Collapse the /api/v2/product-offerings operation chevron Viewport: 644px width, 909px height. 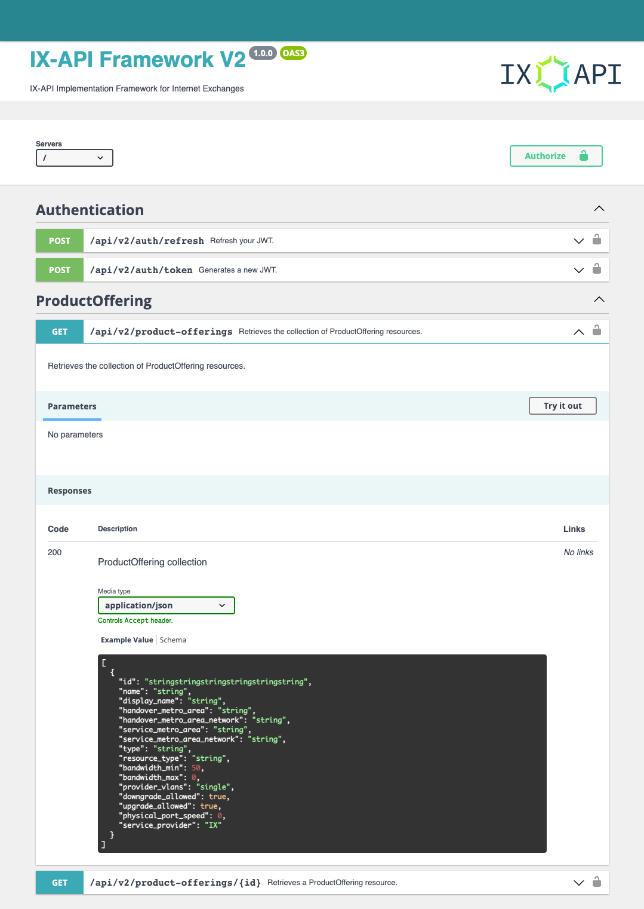578,332
